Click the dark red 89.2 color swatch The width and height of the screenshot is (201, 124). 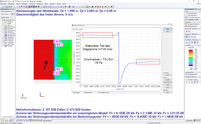tap(191, 50)
